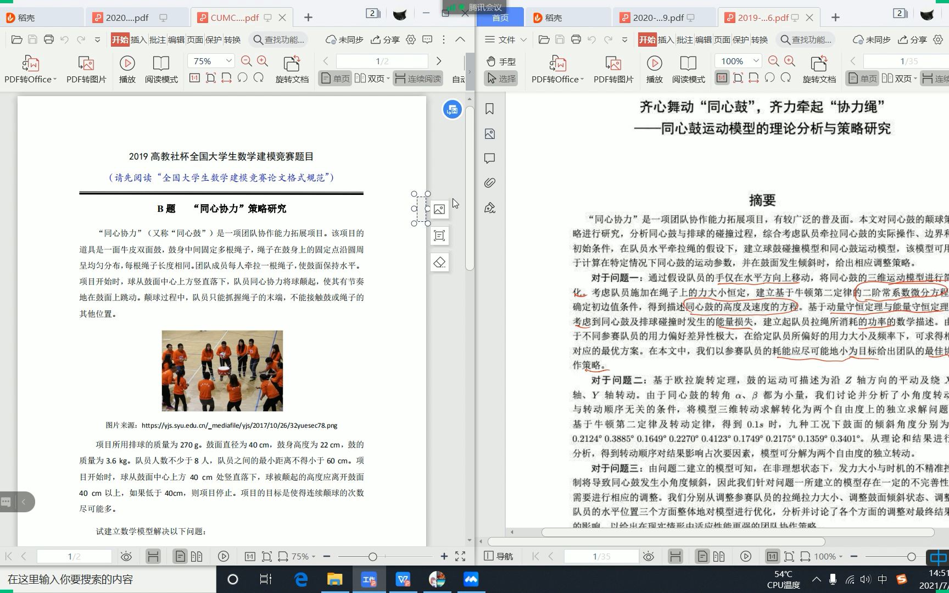Toggle 连续阅读 in left window
Viewport: 949px width, 593px height.
(x=418, y=79)
